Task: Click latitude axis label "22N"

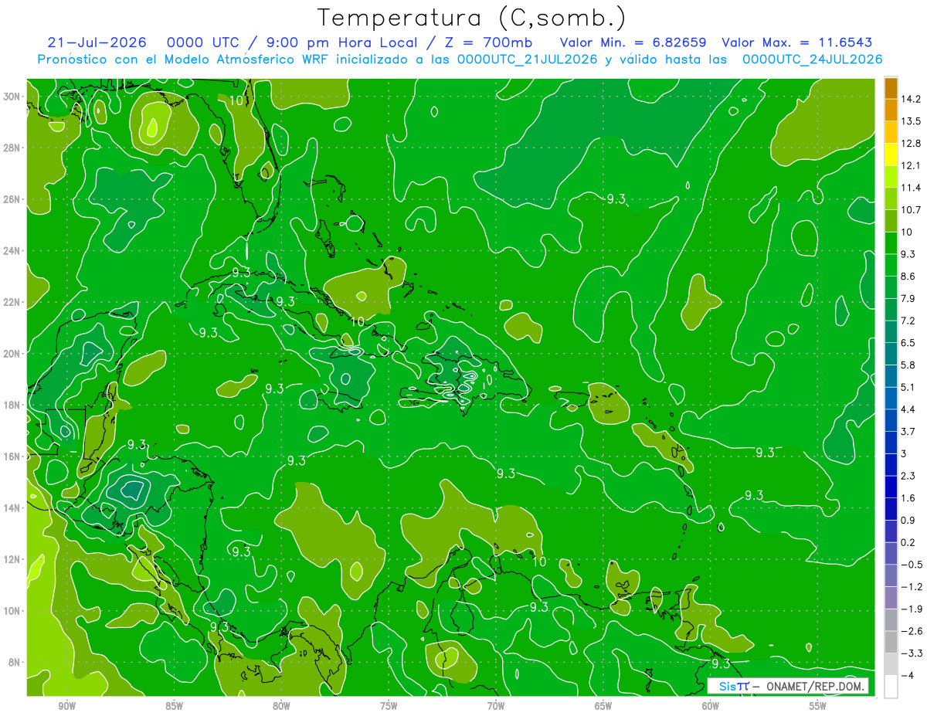Action: [x=12, y=302]
